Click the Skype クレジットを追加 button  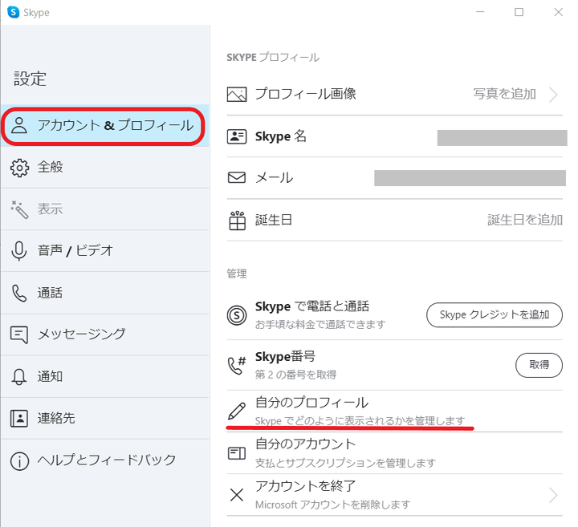495,315
